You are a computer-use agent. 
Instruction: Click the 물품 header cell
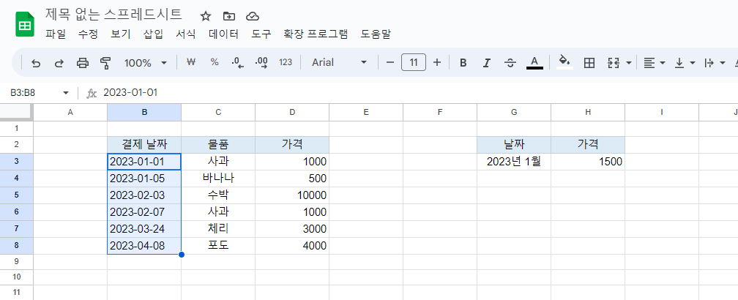(x=218, y=144)
